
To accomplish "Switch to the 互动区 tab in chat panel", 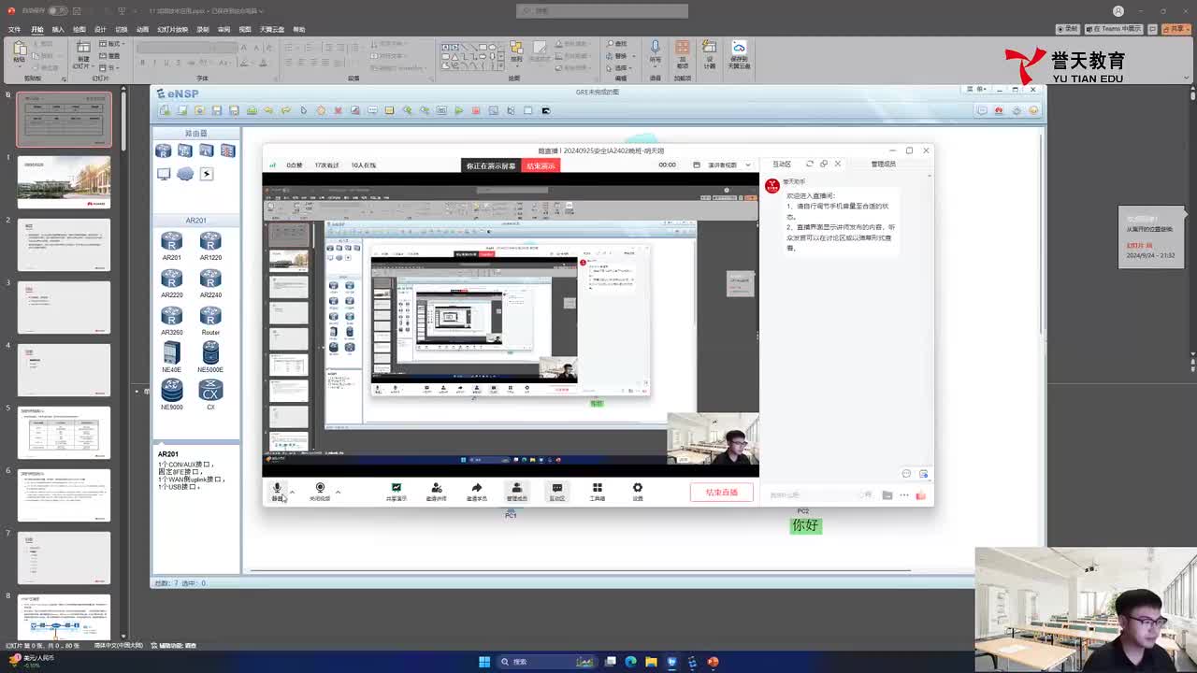I will [x=782, y=164].
